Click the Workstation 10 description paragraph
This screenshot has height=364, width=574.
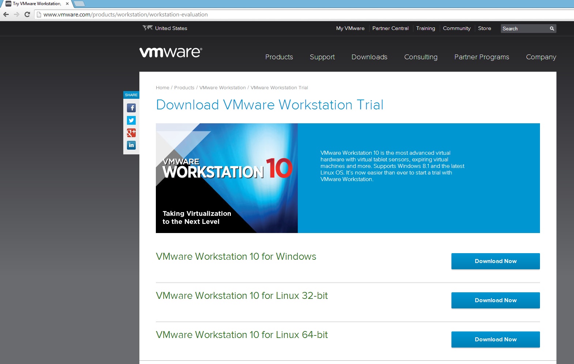pyautogui.click(x=392, y=166)
